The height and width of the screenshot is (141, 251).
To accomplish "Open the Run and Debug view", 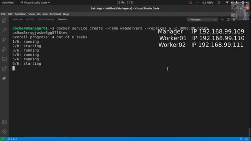I will (4, 49).
